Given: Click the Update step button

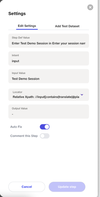Looking at the screenshot, I should 67,187.
